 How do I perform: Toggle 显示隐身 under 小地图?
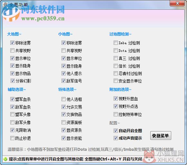tap(63, 66)
